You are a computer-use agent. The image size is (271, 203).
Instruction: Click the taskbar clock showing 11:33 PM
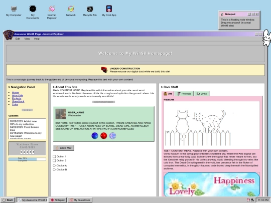tap(263, 200)
